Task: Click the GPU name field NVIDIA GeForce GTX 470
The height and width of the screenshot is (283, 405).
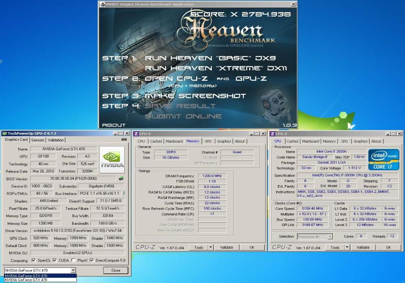Action: coord(64,149)
